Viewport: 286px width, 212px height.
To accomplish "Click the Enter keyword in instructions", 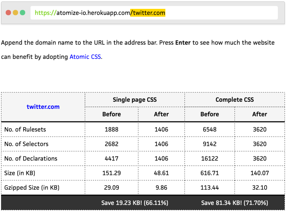I will click(x=183, y=42).
